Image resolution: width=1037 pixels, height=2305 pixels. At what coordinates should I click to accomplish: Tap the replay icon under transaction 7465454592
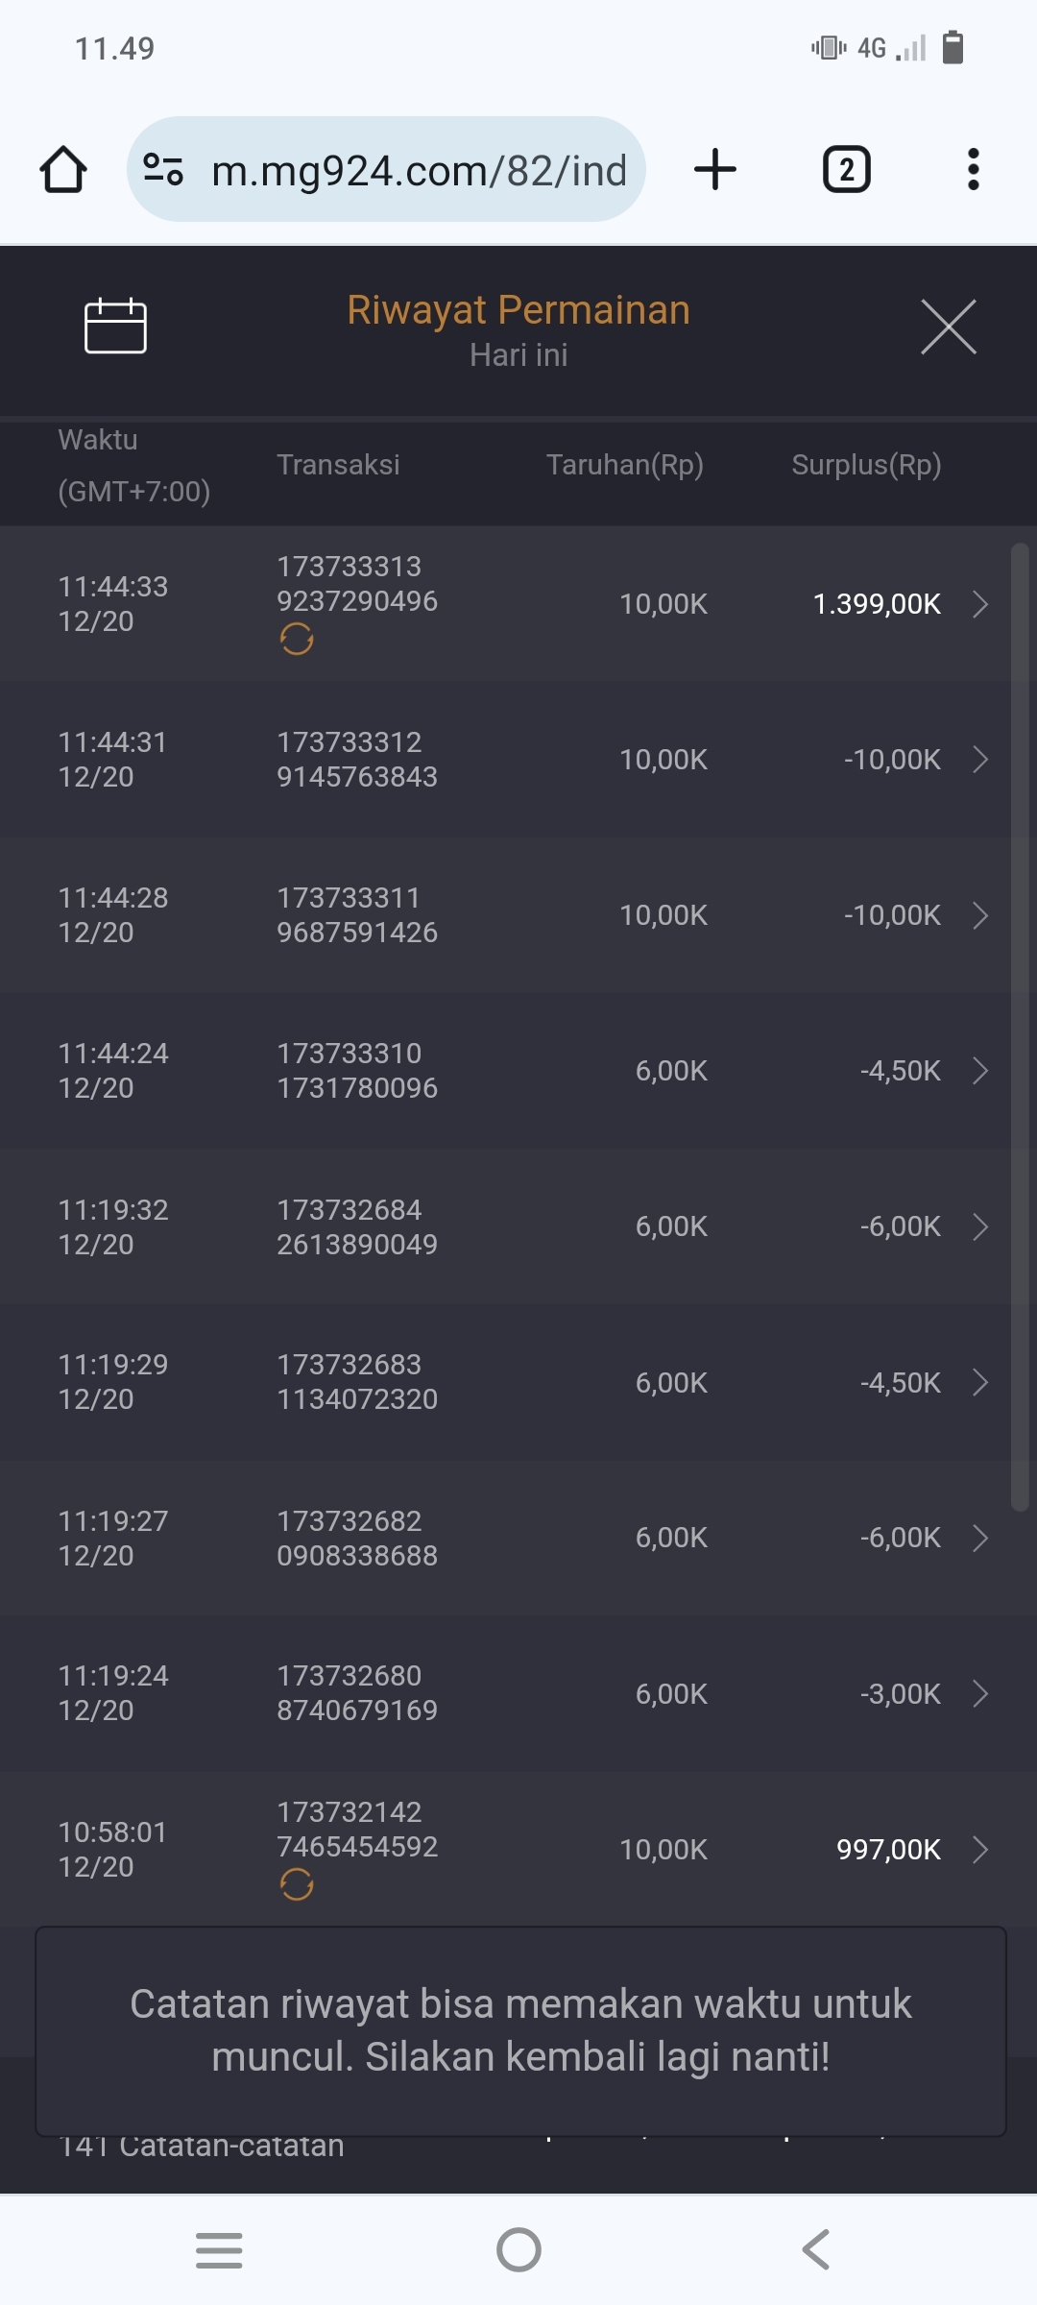[x=297, y=1884]
